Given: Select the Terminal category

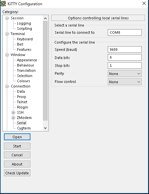Looking at the screenshot, I should click(18, 34).
